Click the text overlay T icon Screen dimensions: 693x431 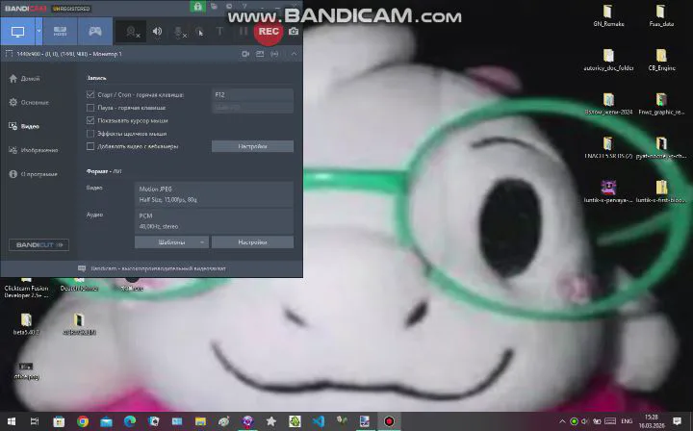click(x=220, y=32)
